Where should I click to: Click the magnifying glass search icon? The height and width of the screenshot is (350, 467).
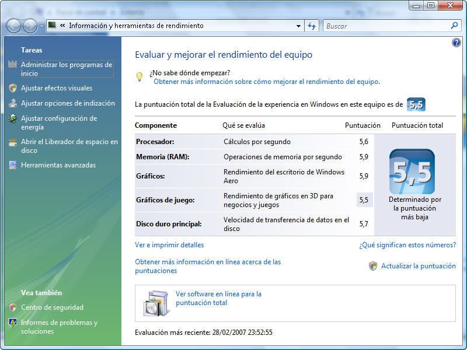tap(454, 26)
